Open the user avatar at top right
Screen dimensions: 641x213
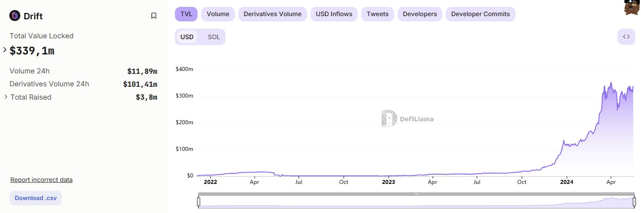tap(632, 7)
